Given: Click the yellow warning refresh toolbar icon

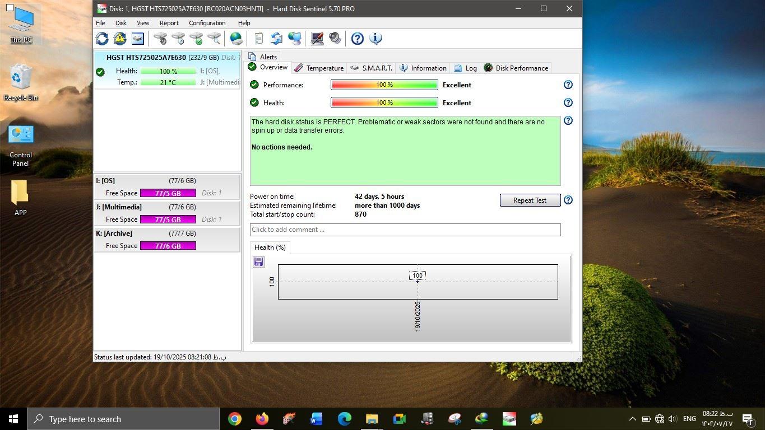Looking at the screenshot, I should click(x=119, y=39).
